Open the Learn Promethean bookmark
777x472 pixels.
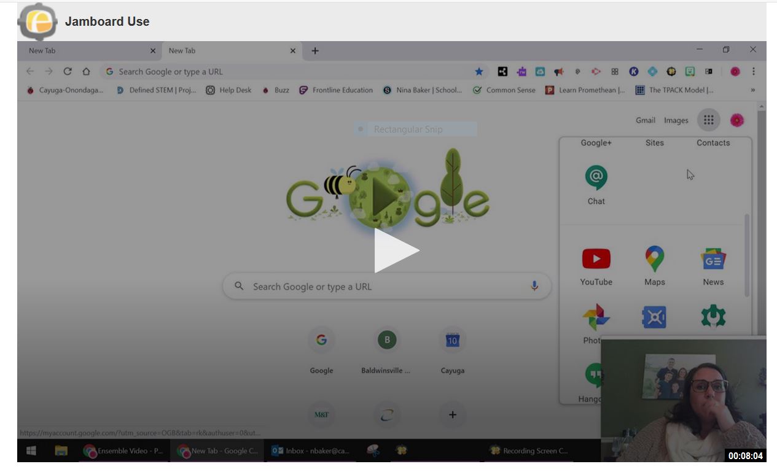tap(585, 90)
